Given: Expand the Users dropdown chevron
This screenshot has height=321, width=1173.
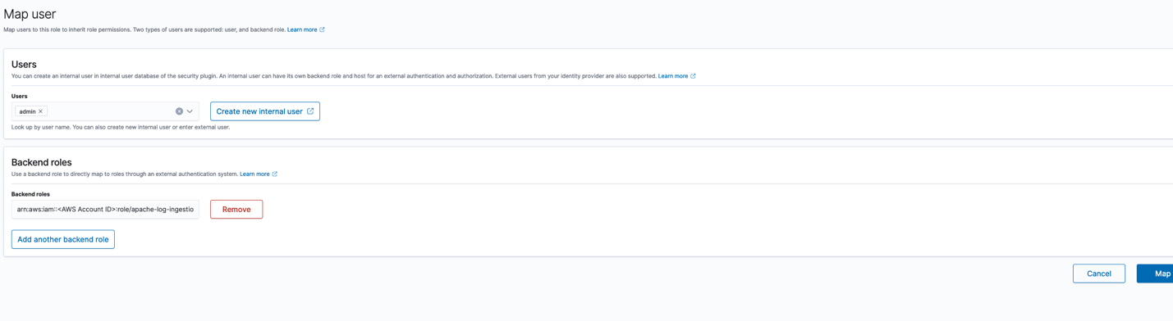Looking at the screenshot, I should click(190, 111).
